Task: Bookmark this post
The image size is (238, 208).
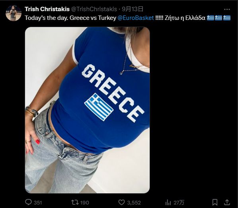Action: point(215,202)
